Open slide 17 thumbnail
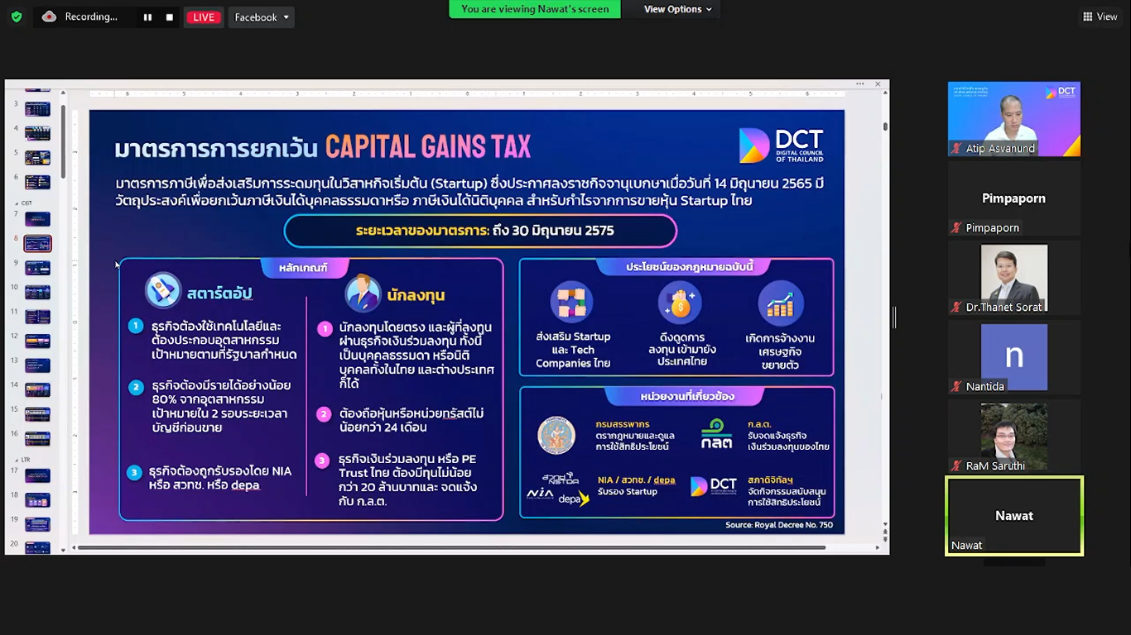The height and width of the screenshot is (635, 1131). 37,475
